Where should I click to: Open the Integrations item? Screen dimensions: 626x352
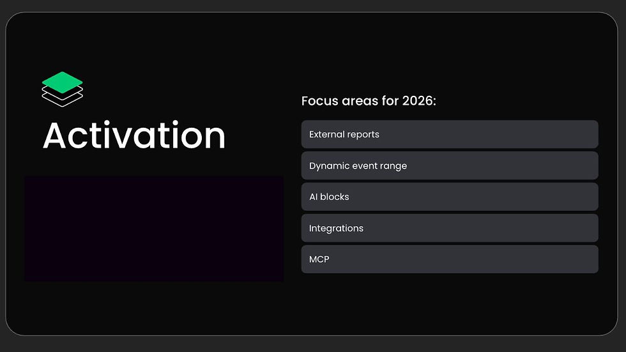click(450, 228)
